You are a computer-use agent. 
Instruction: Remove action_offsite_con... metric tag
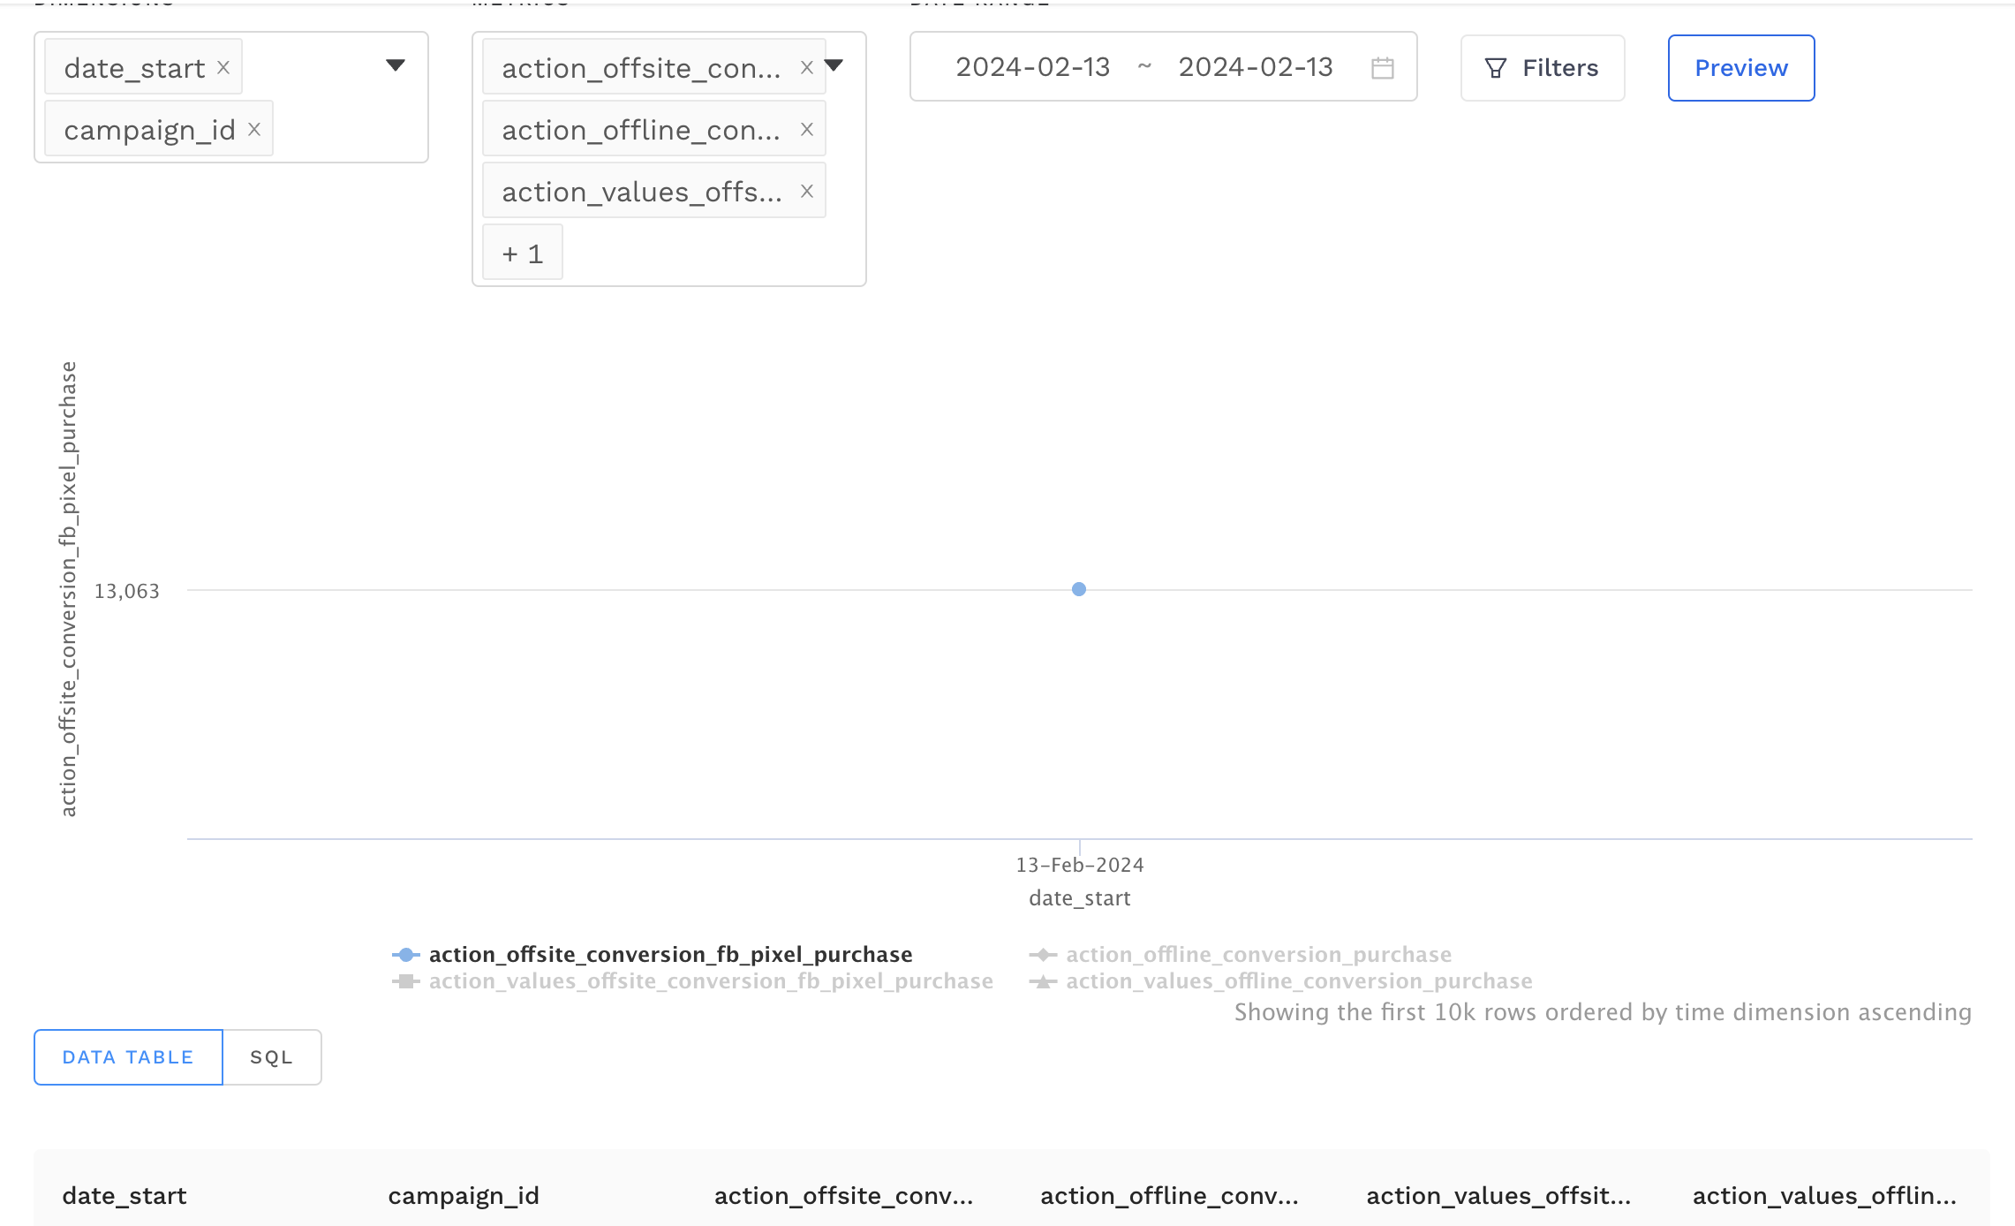806,67
